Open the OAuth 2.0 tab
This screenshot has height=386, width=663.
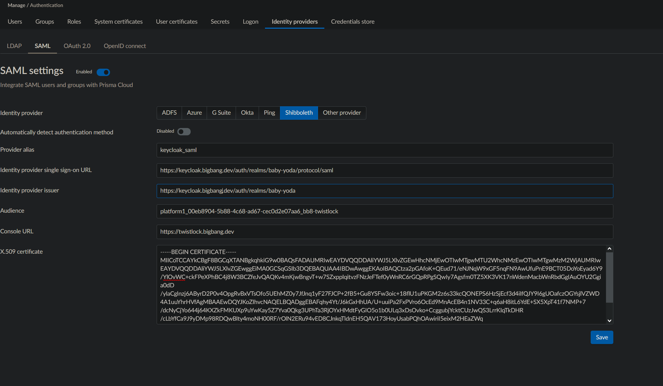[x=77, y=46]
